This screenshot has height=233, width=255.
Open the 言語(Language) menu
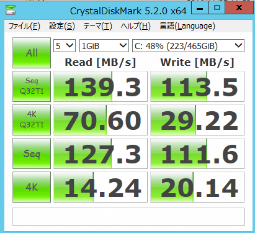pos(187,26)
